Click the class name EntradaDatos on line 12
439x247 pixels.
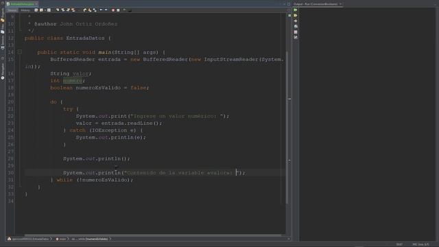coord(85,38)
